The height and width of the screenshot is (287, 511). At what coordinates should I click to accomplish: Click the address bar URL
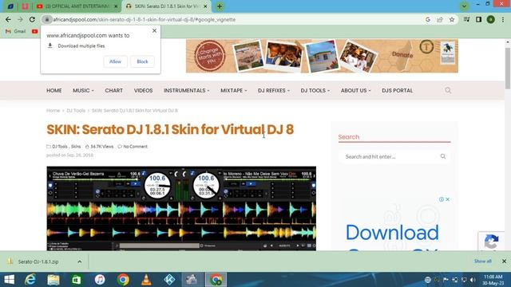(x=144, y=19)
